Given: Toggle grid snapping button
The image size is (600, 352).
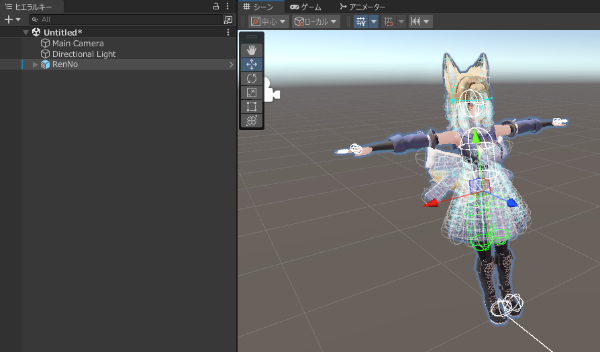Looking at the screenshot, I should 389,21.
